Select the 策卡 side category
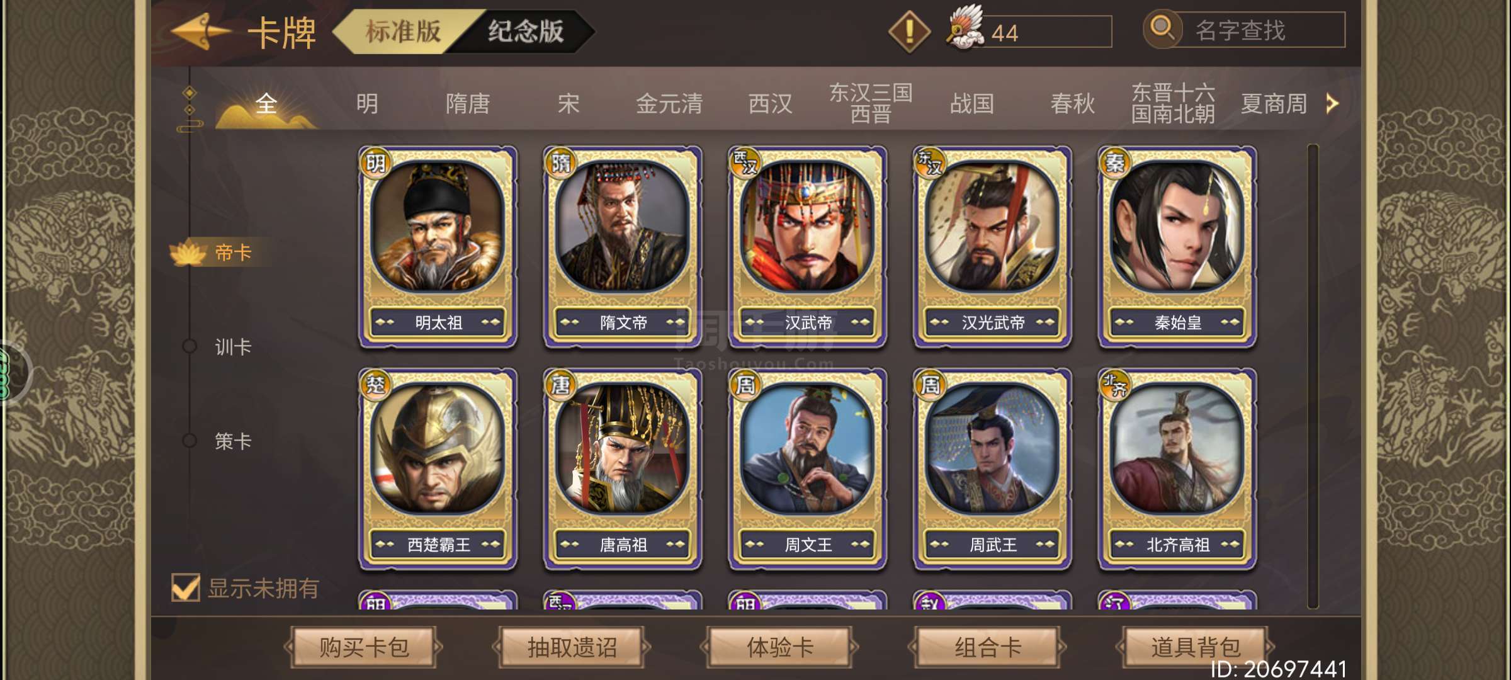 [233, 441]
